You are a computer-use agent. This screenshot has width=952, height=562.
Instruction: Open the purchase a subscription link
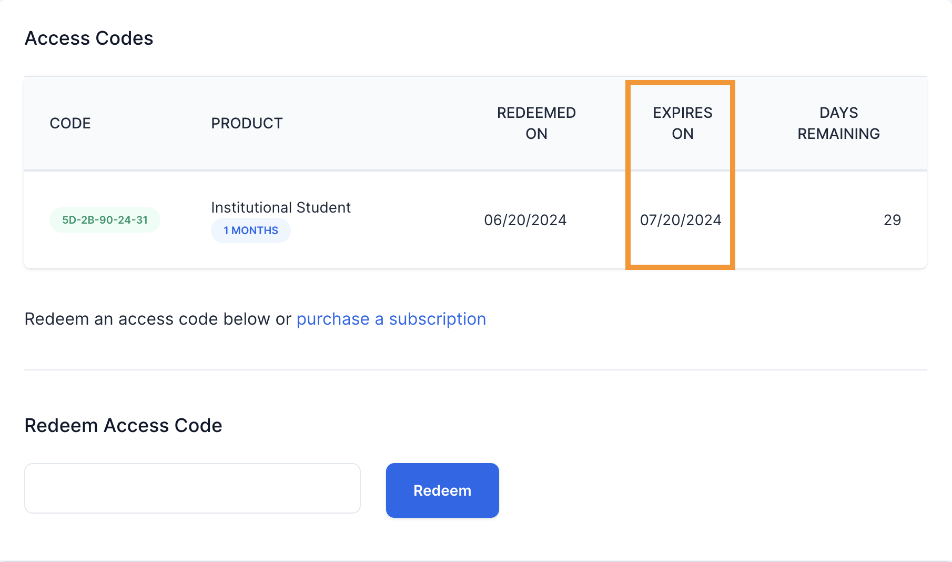tap(391, 319)
